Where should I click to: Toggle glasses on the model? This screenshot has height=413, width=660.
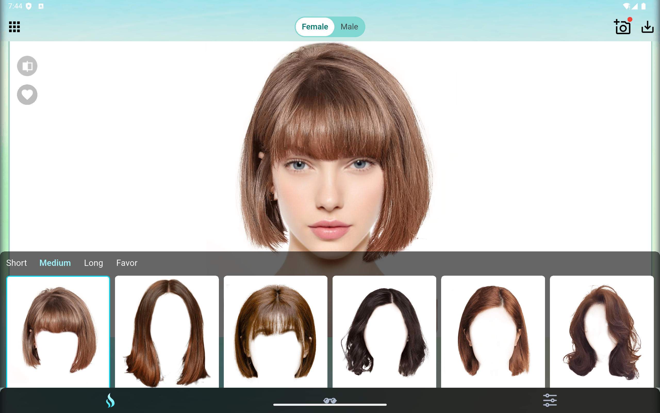point(330,400)
